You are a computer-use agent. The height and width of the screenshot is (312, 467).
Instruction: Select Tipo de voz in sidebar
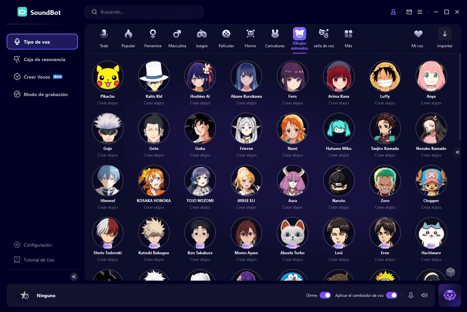click(42, 42)
